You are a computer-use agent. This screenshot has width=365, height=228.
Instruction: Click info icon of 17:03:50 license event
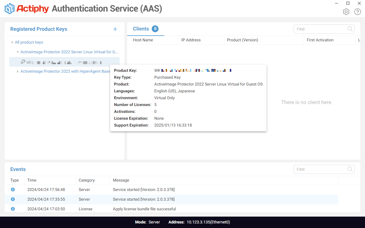(13, 209)
